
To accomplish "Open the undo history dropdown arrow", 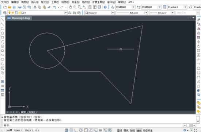I will click(58, 7).
